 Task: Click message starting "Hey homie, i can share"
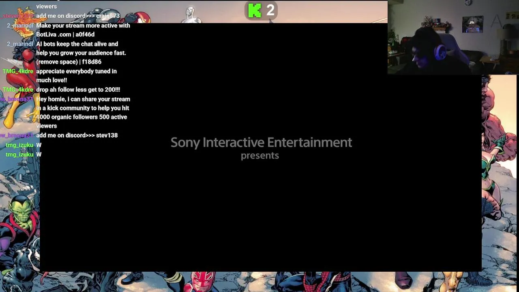83,112
